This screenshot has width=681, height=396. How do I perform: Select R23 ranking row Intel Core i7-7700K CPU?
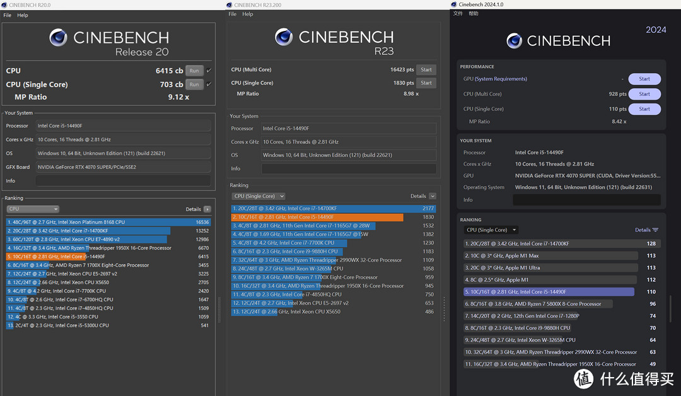[333, 243]
